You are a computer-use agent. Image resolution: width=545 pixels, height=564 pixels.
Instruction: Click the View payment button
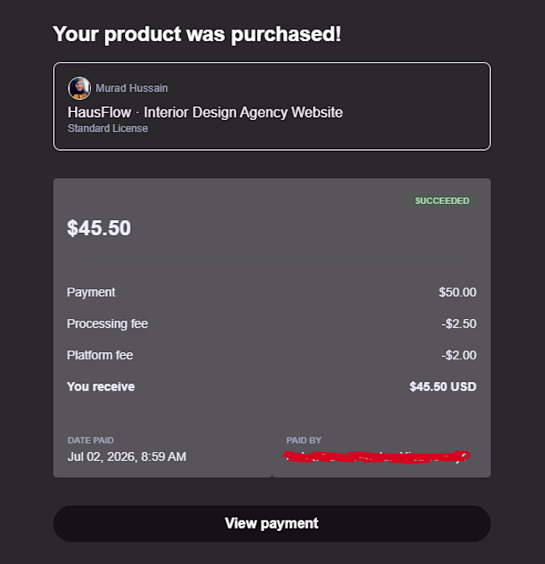point(272,524)
